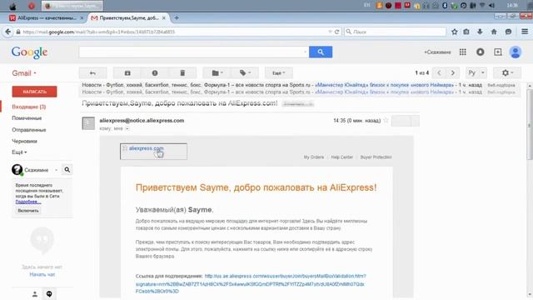Click the Google logo
The image size is (533, 300).
[30, 52]
